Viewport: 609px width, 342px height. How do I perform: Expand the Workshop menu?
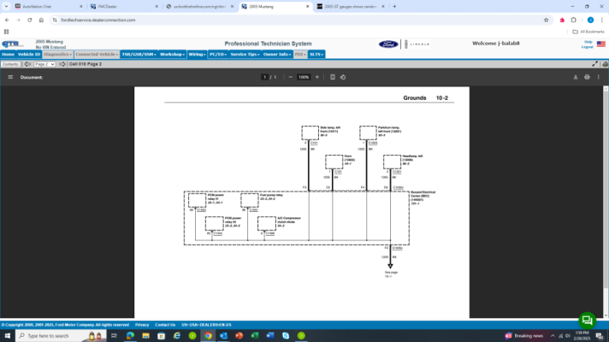(172, 55)
